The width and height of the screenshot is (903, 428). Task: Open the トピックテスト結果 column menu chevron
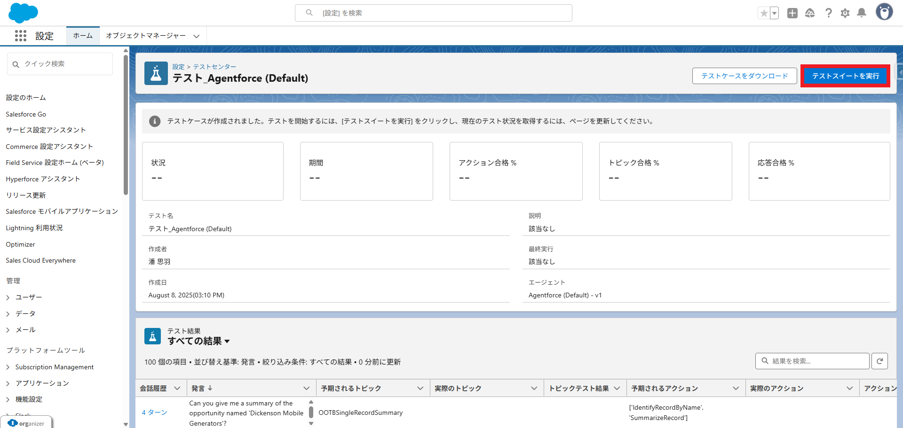pos(617,388)
